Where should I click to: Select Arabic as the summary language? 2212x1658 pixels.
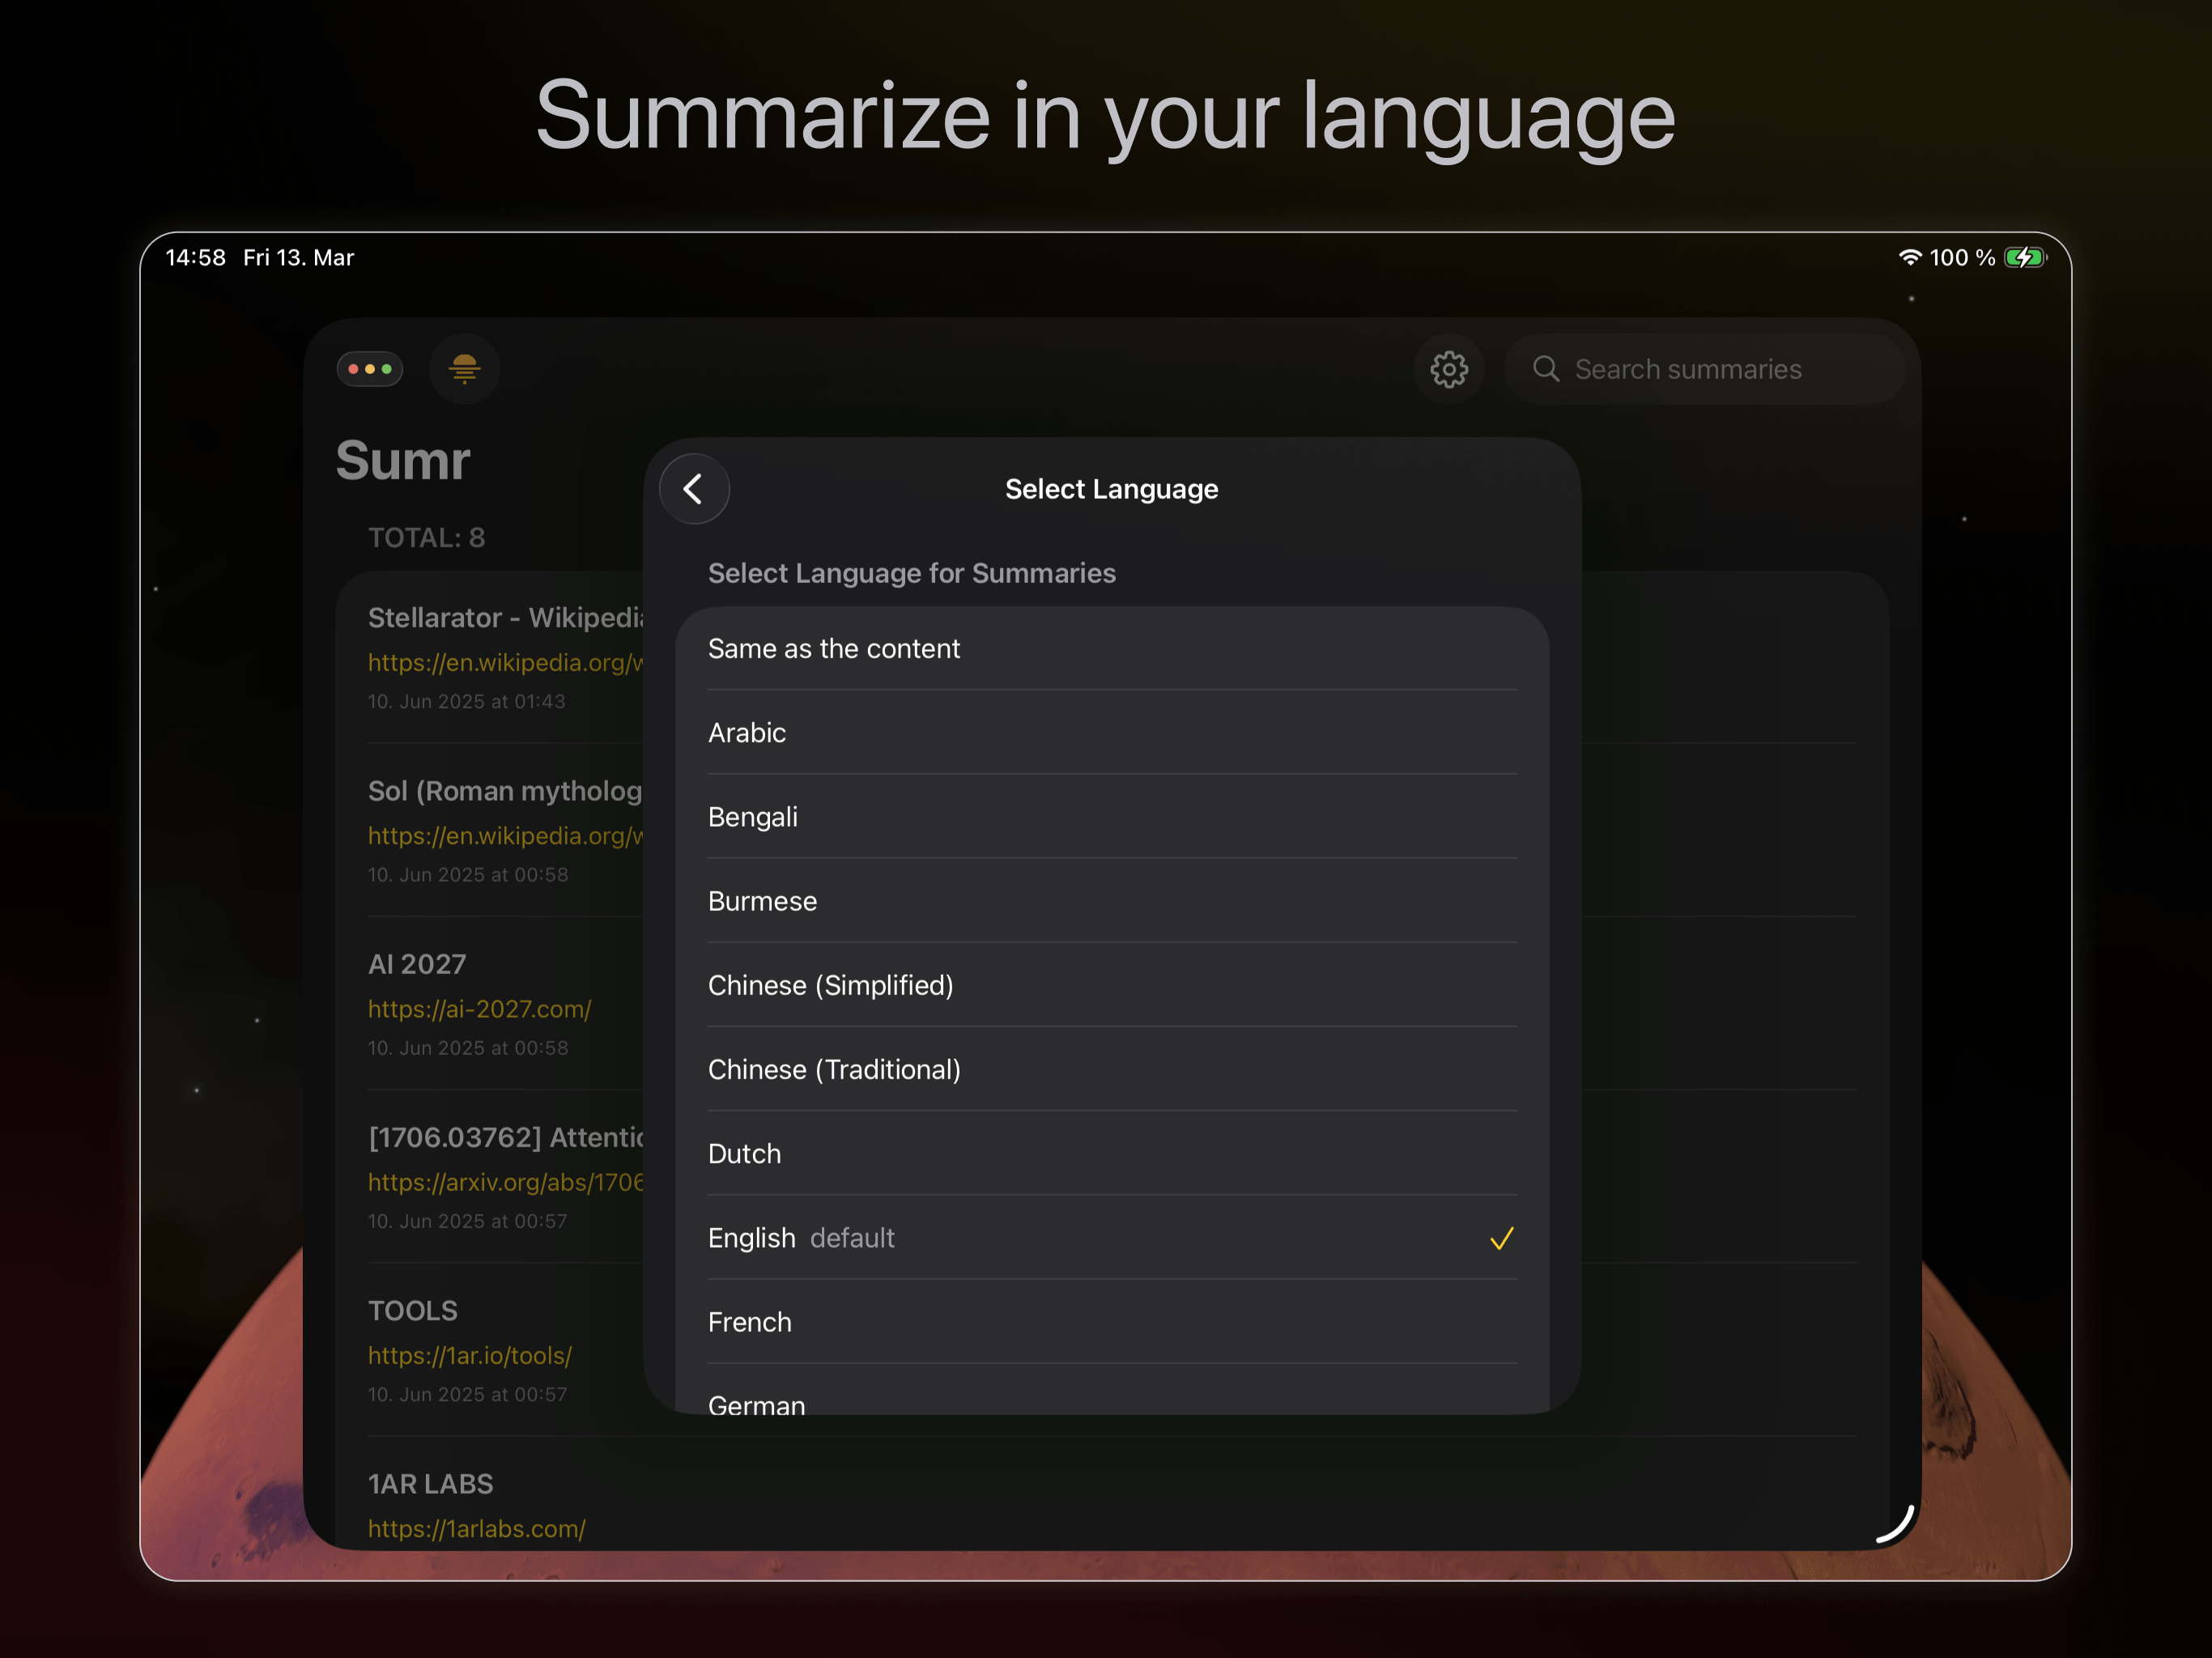tap(747, 732)
